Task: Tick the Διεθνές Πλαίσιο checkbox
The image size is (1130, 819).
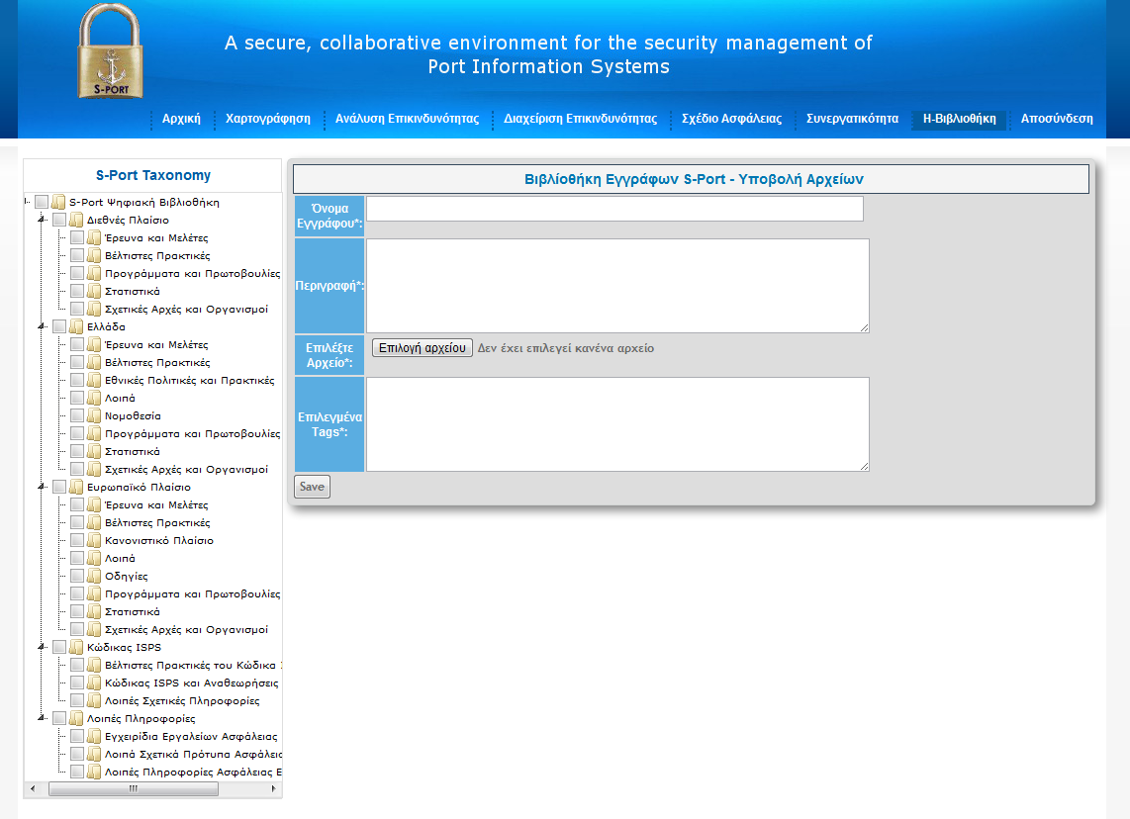Action: click(59, 220)
